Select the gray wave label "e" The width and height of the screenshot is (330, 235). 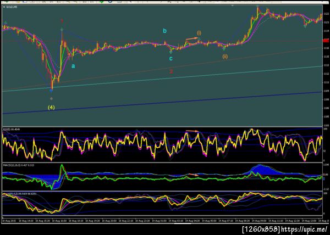(51, 98)
